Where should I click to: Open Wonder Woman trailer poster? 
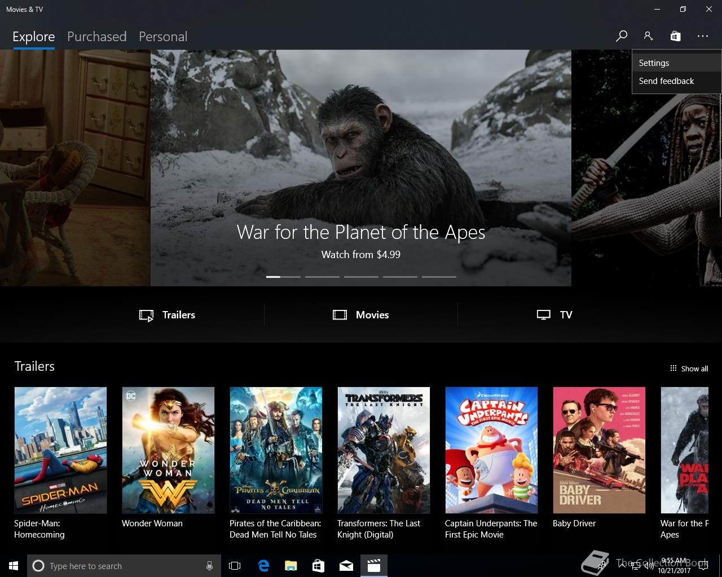coord(168,450)
